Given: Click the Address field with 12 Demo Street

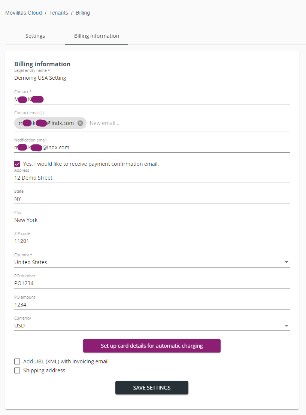Looking at the screenshot, I should click(152, 178).
